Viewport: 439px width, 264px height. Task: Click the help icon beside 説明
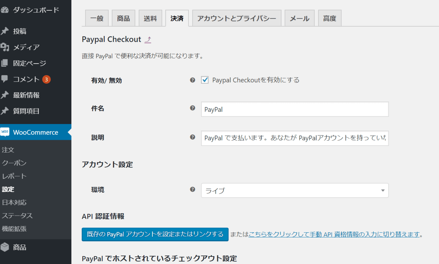click(x=192, y=137)
